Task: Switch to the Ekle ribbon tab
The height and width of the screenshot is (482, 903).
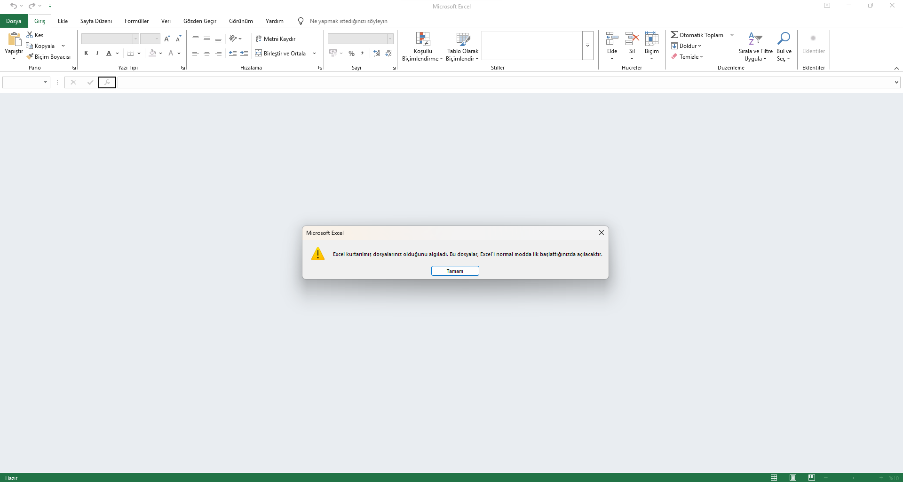Action: coord(63,21)
